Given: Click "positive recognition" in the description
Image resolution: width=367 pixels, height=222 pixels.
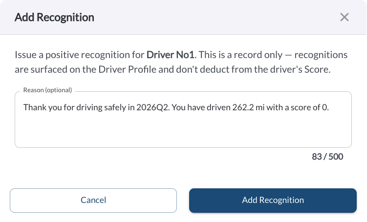Looking at the screenshot, I should [95, 55].
